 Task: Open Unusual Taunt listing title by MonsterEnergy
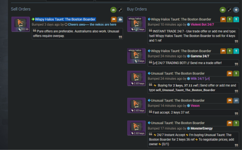pos(178,123)
